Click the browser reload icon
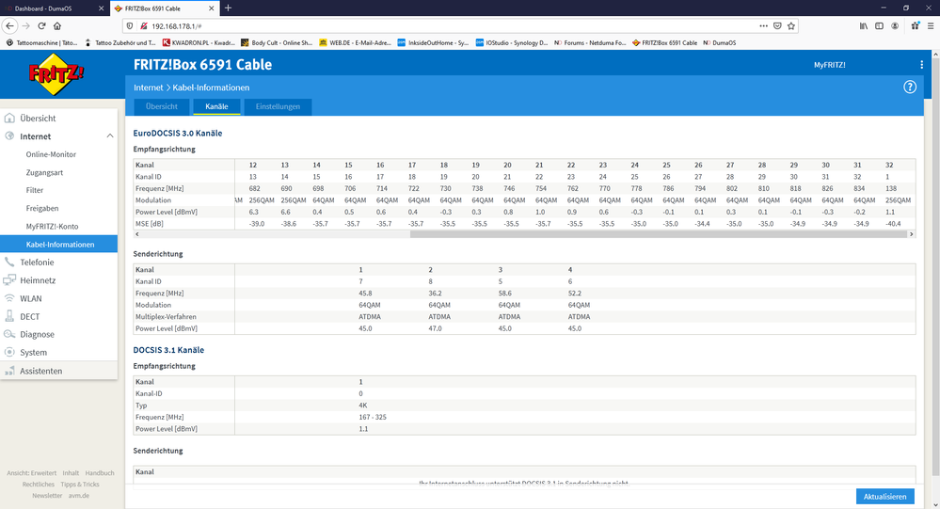The image size is (940, 509). (x=41, y=26)
